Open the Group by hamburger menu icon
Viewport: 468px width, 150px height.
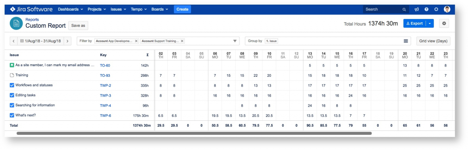(406, 41)
